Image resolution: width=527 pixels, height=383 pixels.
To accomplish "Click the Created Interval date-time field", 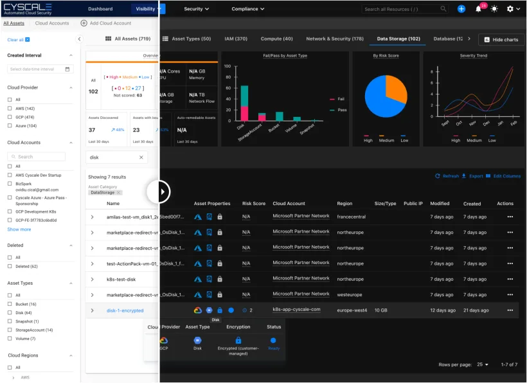I will tap(40, 69).
